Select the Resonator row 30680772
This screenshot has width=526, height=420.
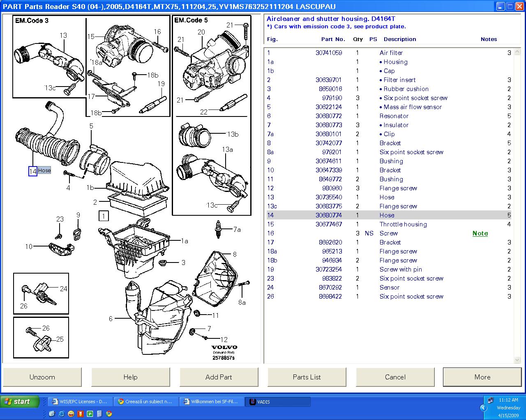(389, 116)
